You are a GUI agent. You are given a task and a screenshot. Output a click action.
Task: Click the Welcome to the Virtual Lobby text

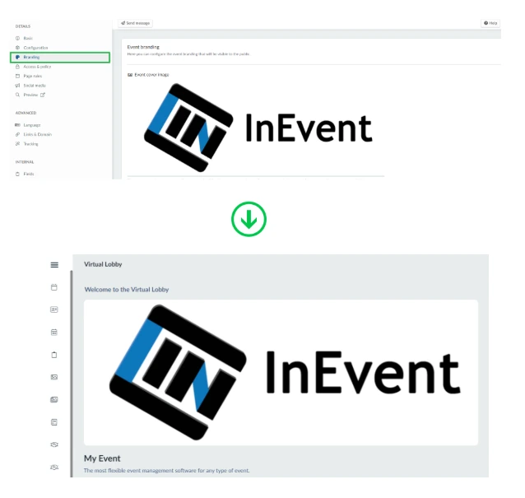127,290
